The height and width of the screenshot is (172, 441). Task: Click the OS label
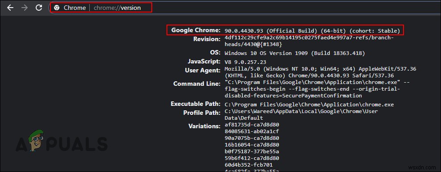pos(216,53)
